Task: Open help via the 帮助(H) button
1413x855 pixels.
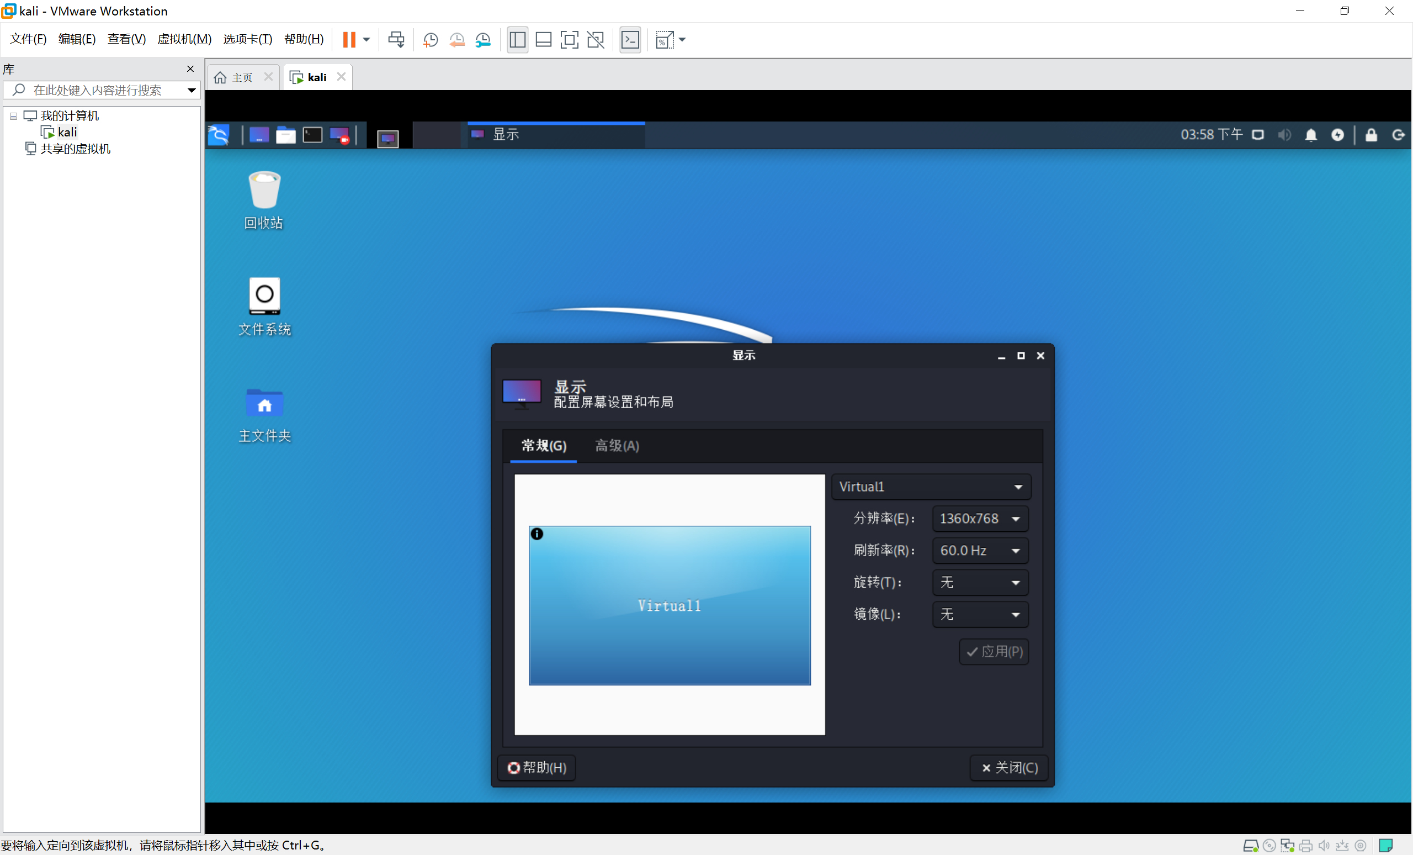Action: (x=536, y=768)
